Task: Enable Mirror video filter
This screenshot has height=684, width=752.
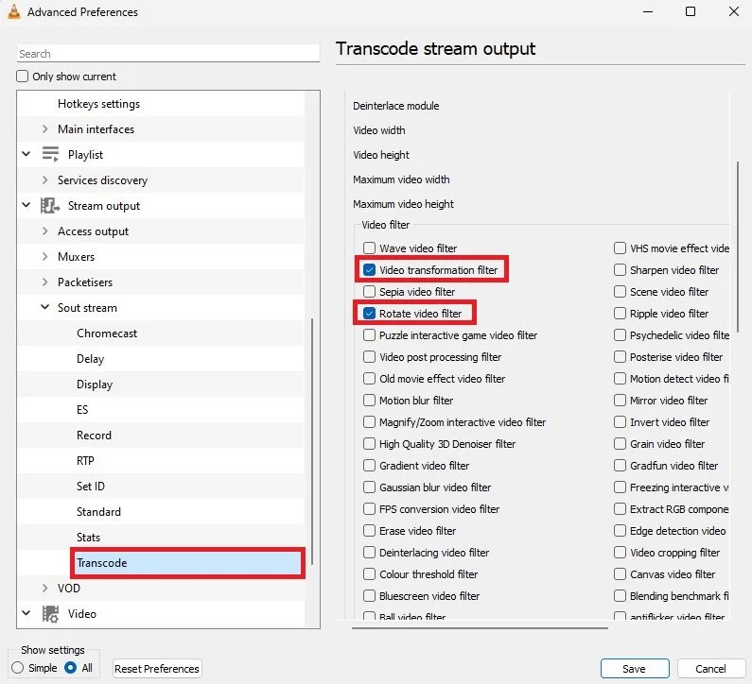Action: [621, 400]
